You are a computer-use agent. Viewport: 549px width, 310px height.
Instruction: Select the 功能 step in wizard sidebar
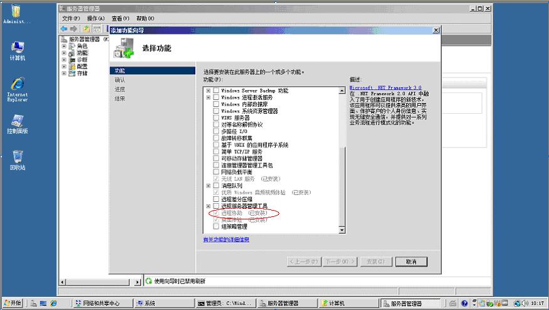point(152,71)
